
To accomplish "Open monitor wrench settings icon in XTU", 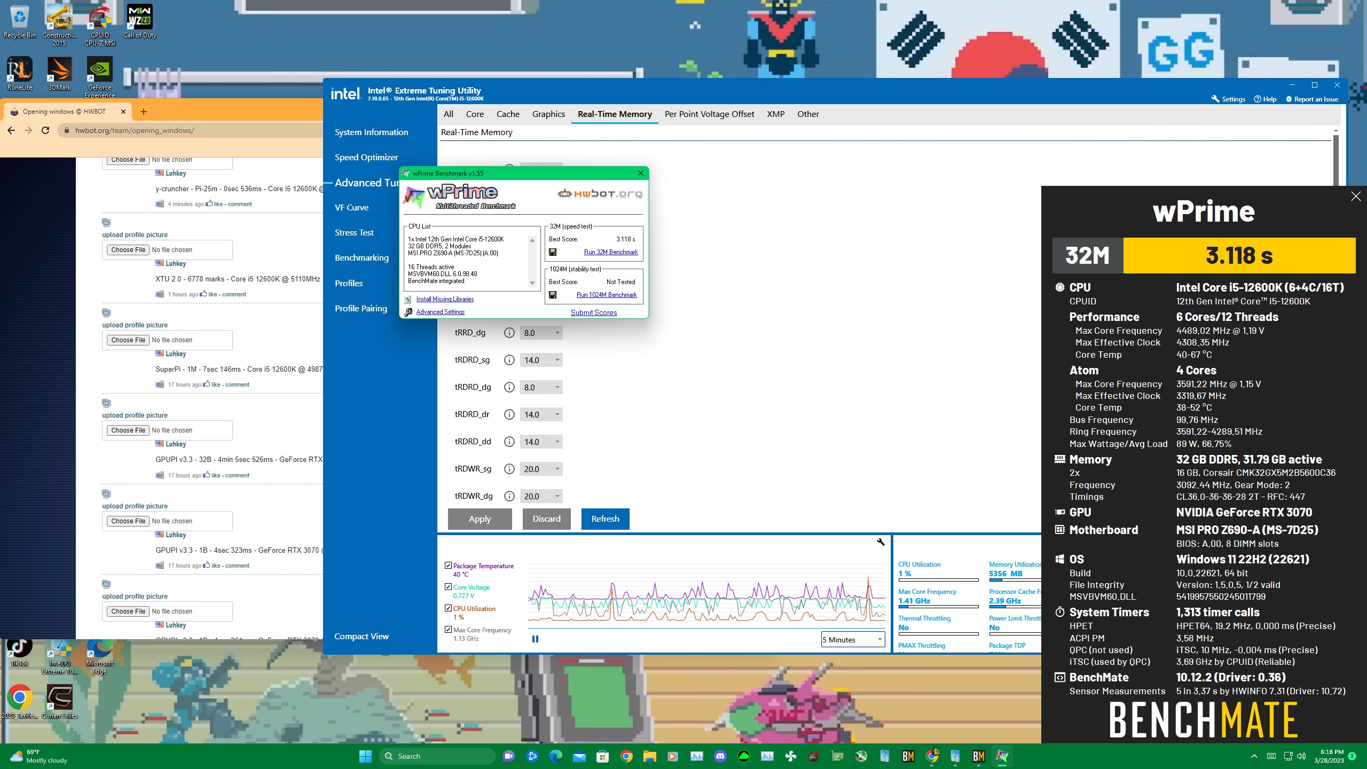I will coord(881,542).
